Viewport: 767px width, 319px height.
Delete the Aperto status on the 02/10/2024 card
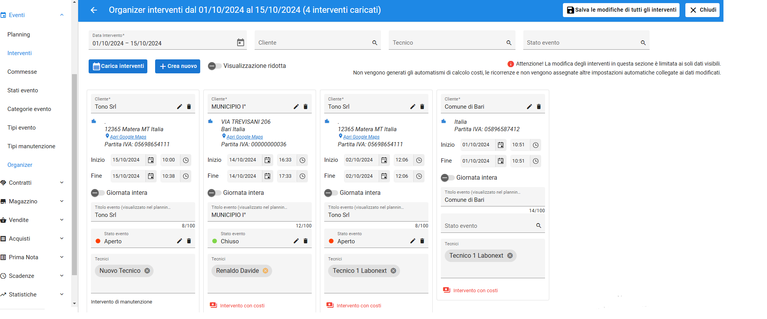(422, 241)
